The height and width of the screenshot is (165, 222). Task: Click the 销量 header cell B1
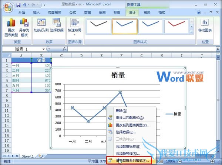pos(41,60)
